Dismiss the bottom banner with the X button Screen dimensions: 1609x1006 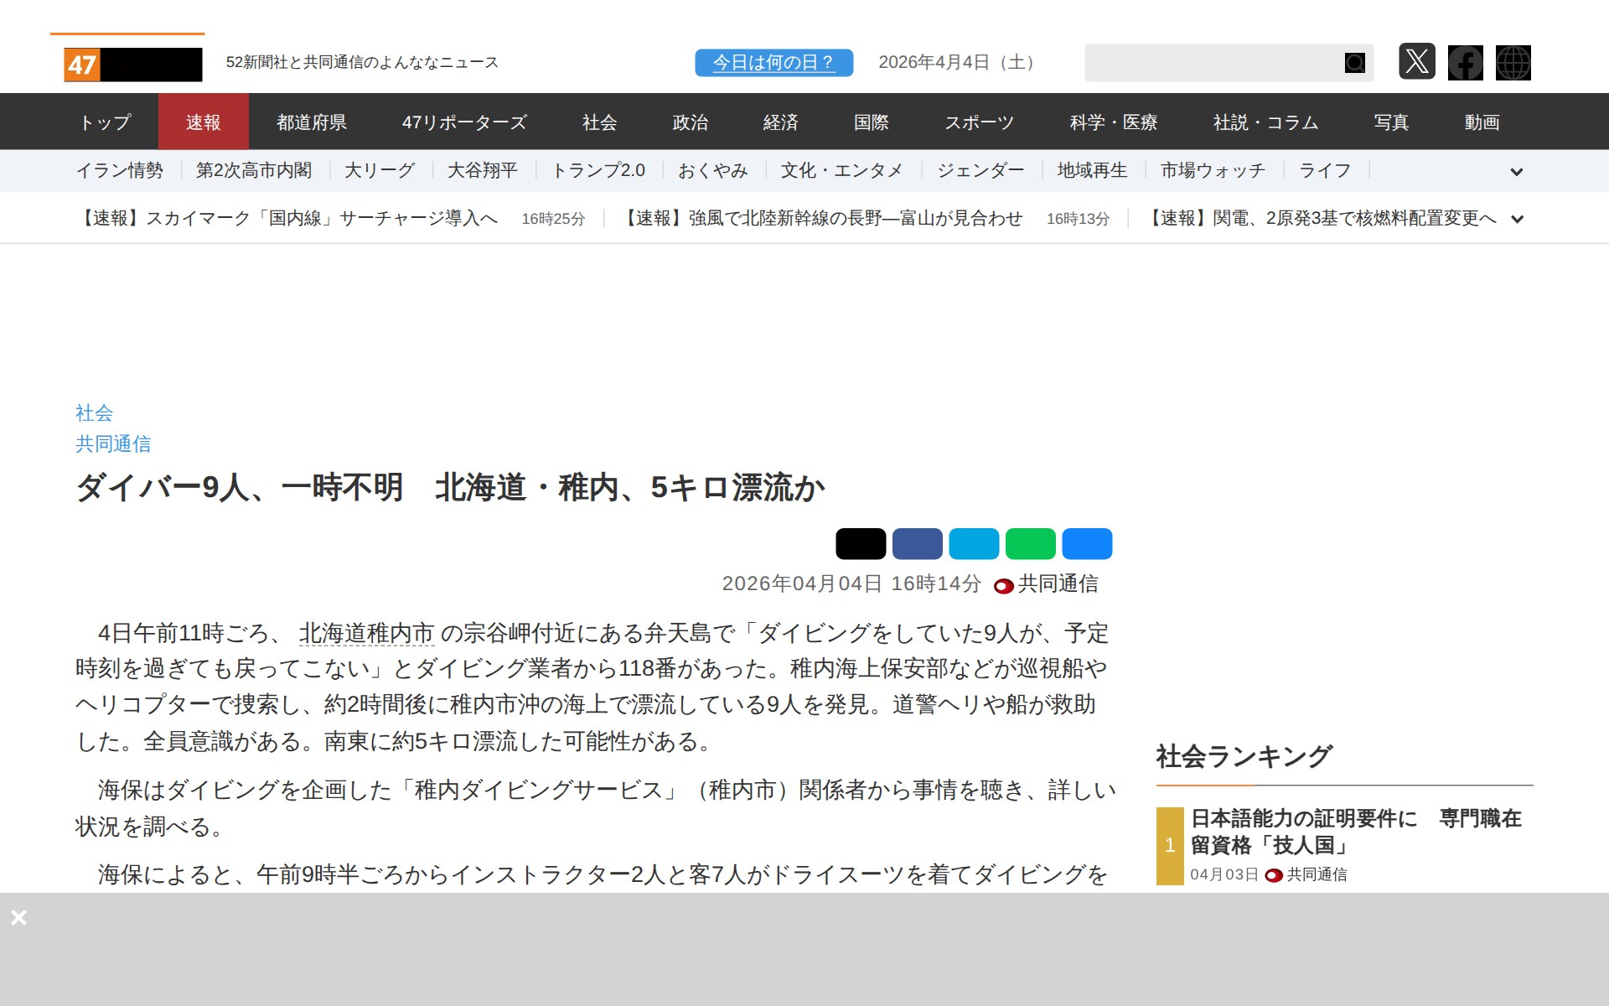[x=19, y=917]
